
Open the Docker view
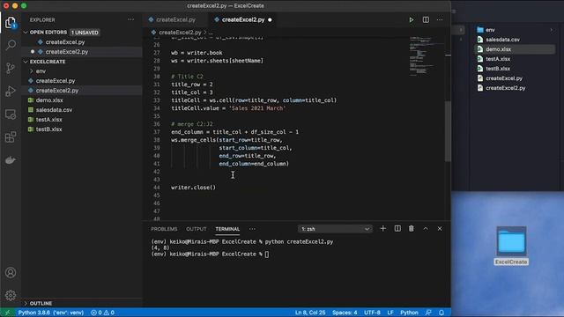(x=11, y=160)
